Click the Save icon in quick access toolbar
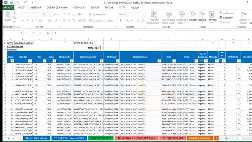Image resolution: width=252 pixels, height=142 pixels. click(x=12, y=2)
